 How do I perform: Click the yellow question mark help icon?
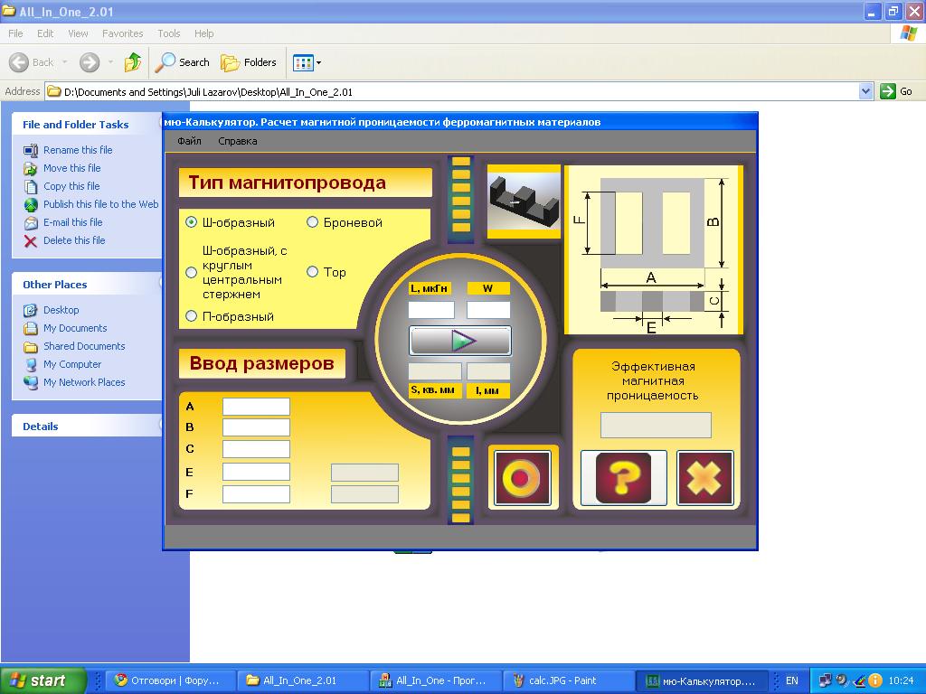[x=623, y=478]
